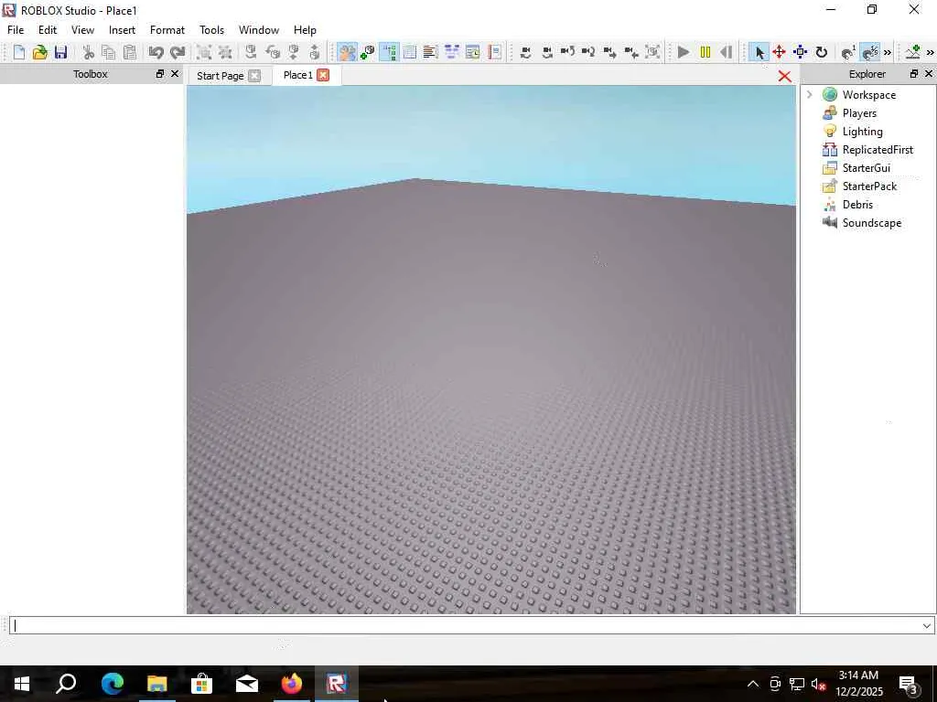The image size is (937, 702).
Task: Click the Ungroup selection icon
Action: coord(225,52)
